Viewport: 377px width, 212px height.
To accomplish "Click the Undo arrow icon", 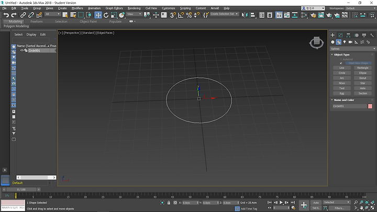I will click(x=6, y=15).
